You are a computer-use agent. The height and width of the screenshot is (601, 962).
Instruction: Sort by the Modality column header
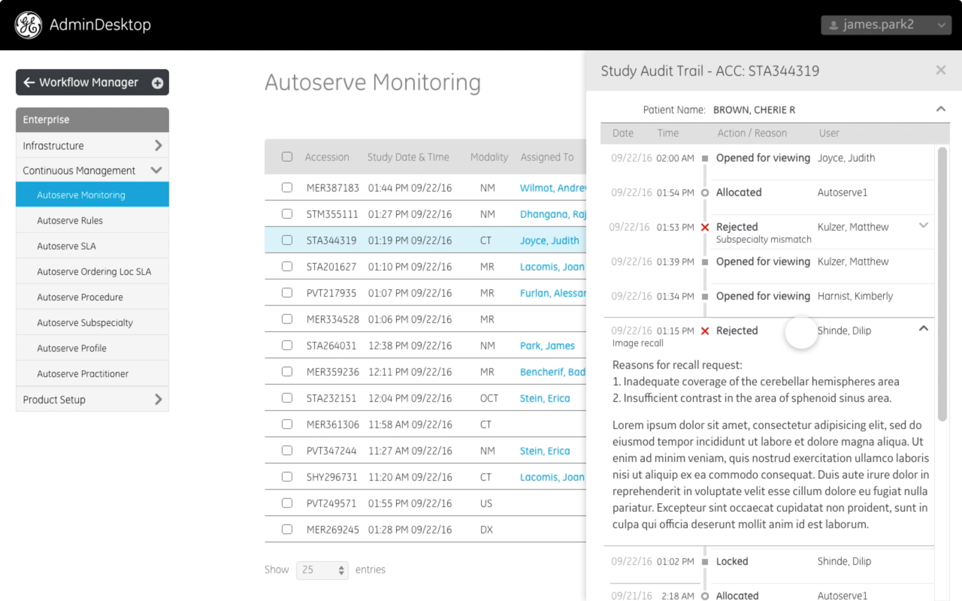(489, 157)
